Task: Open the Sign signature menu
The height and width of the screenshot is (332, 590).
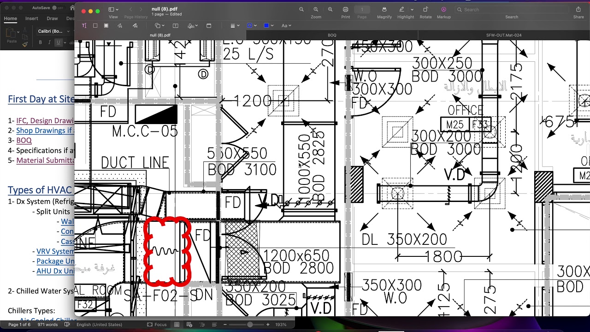Action: (193, 26)
